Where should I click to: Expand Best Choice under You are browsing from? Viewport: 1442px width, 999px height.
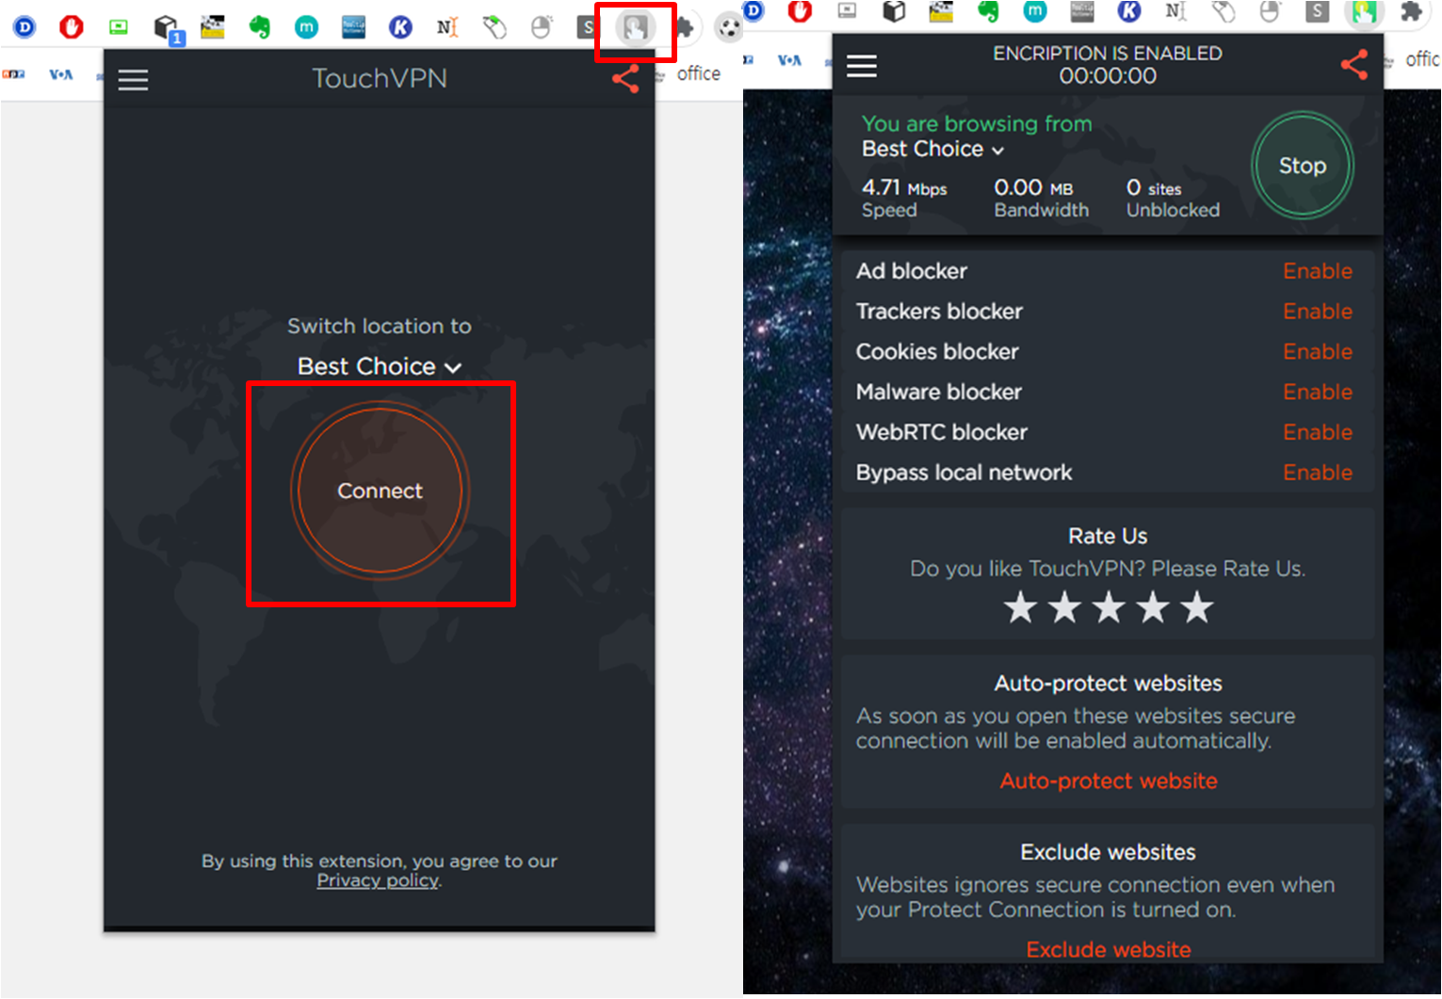click(x=932, y=149)
